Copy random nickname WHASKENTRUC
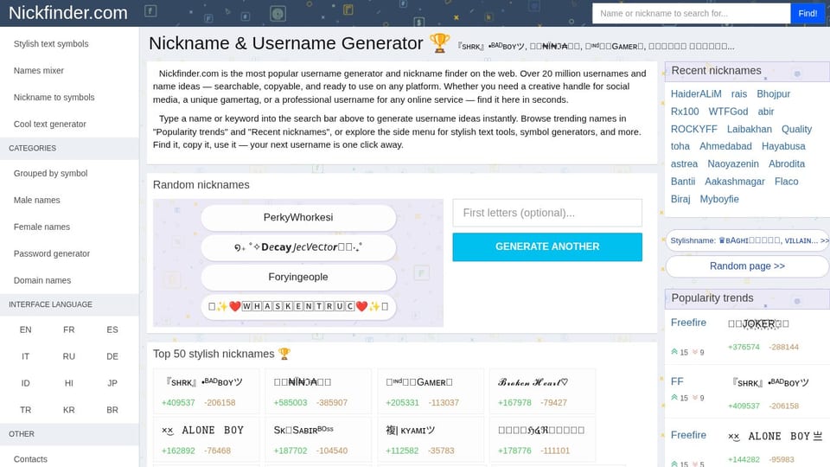This screenshot has width=830, height=467. click(x=298, y=306)
